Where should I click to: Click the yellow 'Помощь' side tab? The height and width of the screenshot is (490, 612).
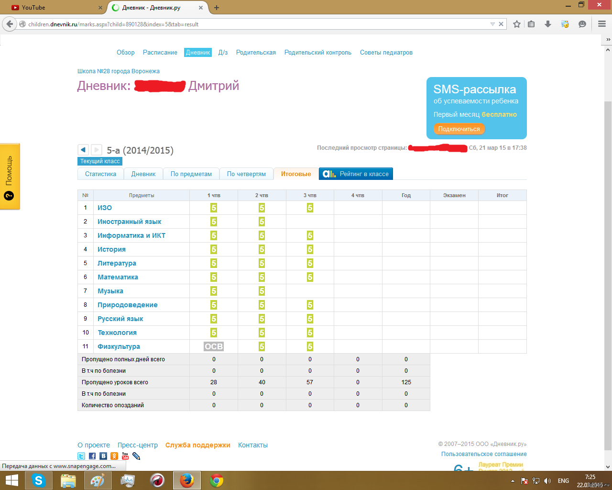pyautogui.click(x=10, y=176)
